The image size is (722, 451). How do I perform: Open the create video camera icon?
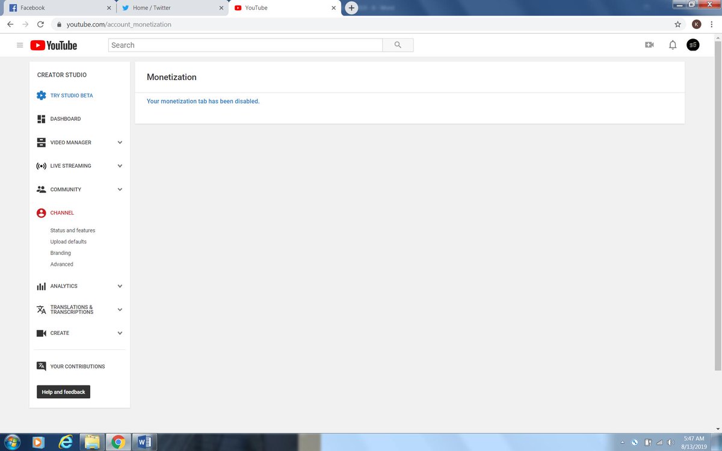tap(649, 45)
